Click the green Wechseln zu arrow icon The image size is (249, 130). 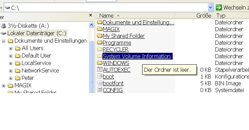point(219,7)
